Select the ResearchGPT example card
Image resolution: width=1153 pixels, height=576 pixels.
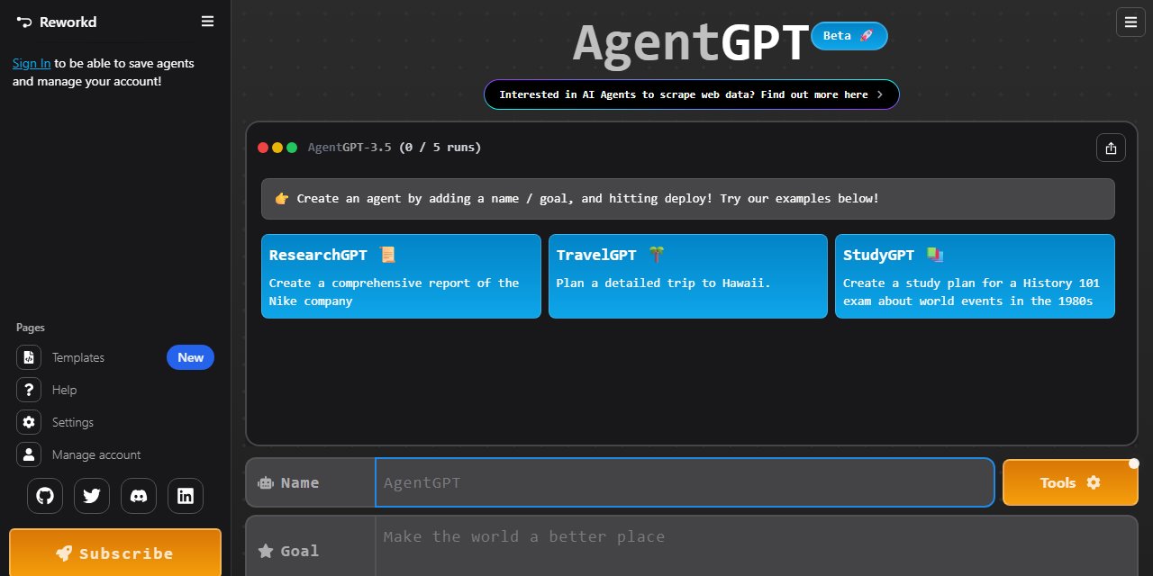[x=401, y=276]
